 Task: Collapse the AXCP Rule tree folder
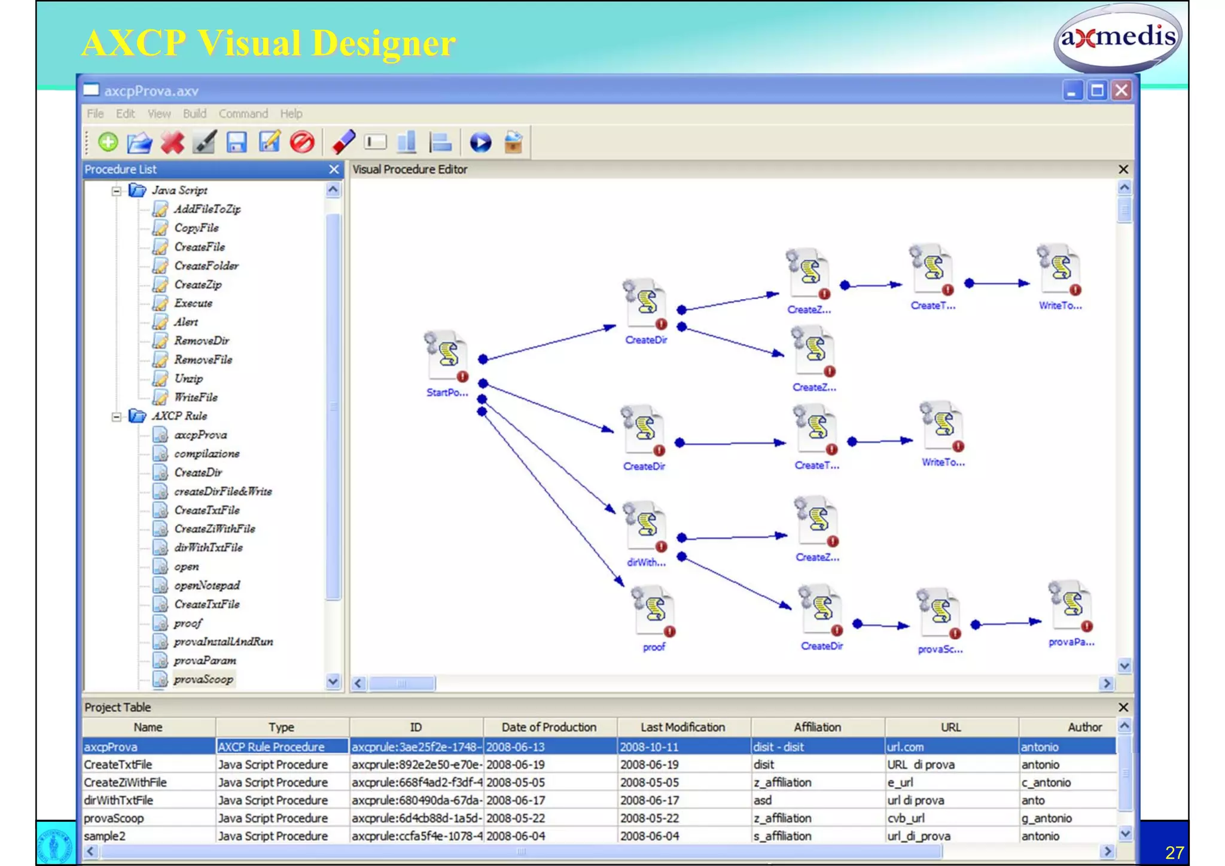pyautogui.click(x=117, y=416)
